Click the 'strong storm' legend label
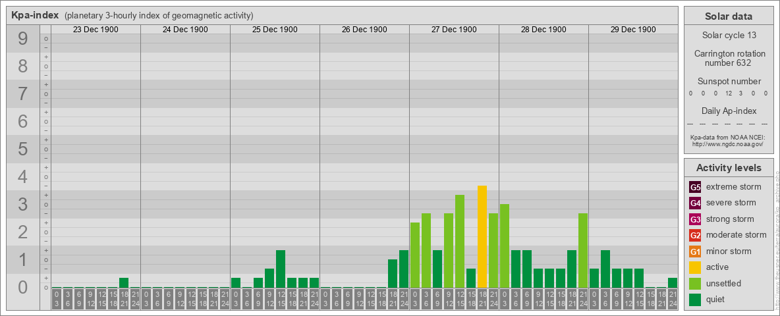Screen dimensions: 780x316 tap(730, 219)
